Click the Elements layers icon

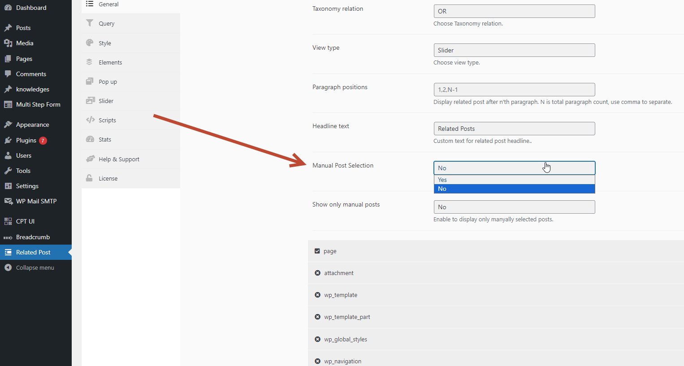[x=90, y=62]
